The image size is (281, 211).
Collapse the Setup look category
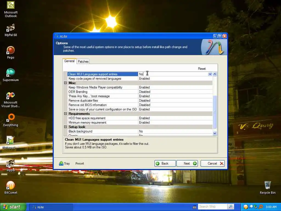(x=65, y=127)
